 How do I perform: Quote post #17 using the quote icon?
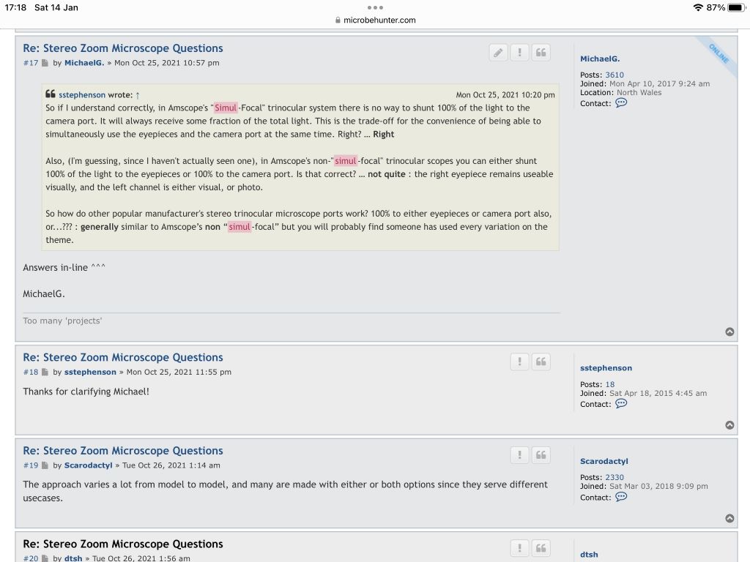[x=541, y=53]
